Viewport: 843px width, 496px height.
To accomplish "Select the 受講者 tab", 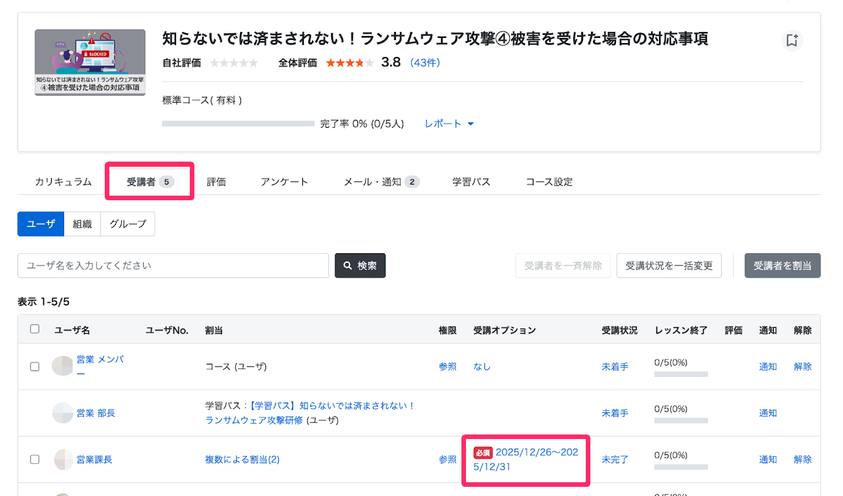I will 150,182.
